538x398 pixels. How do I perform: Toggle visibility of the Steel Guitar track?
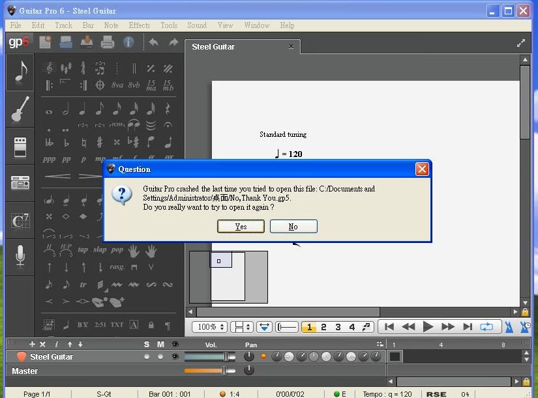pos(175,356)
